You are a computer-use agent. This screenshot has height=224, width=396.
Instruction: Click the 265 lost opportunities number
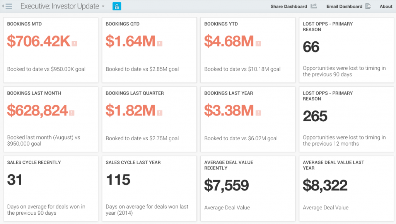pos(315,116)
